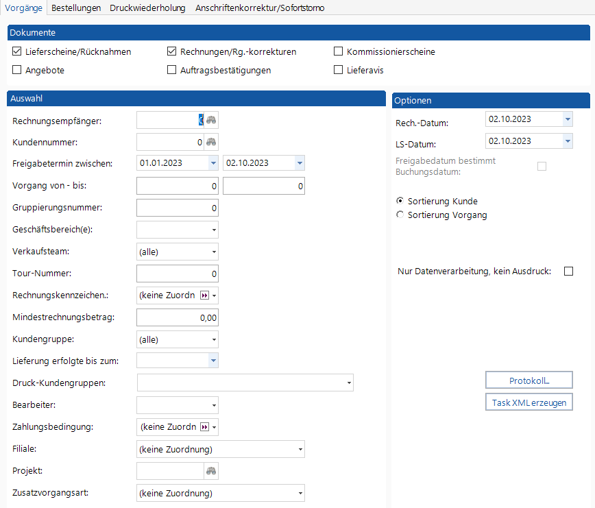
Task: Focus Gruppierungsnummer input field
Action: [x=178, y=208]
